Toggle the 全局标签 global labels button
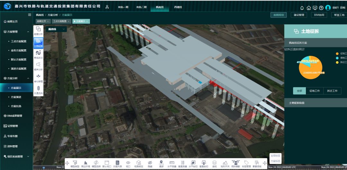The image size is (347, 170). (x=275, y=155)
